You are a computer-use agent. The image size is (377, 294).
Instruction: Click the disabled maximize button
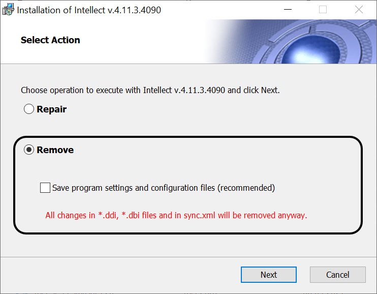pos(323,10)
